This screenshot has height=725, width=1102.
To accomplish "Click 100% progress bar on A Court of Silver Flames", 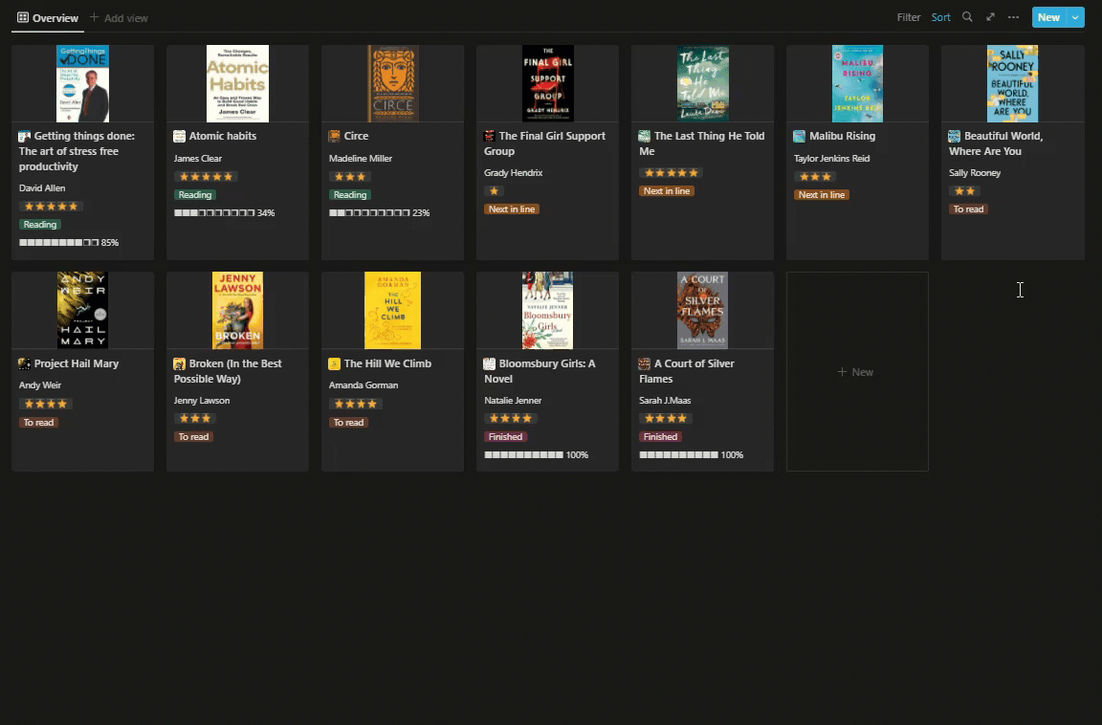I will click(x=692, y=454).
